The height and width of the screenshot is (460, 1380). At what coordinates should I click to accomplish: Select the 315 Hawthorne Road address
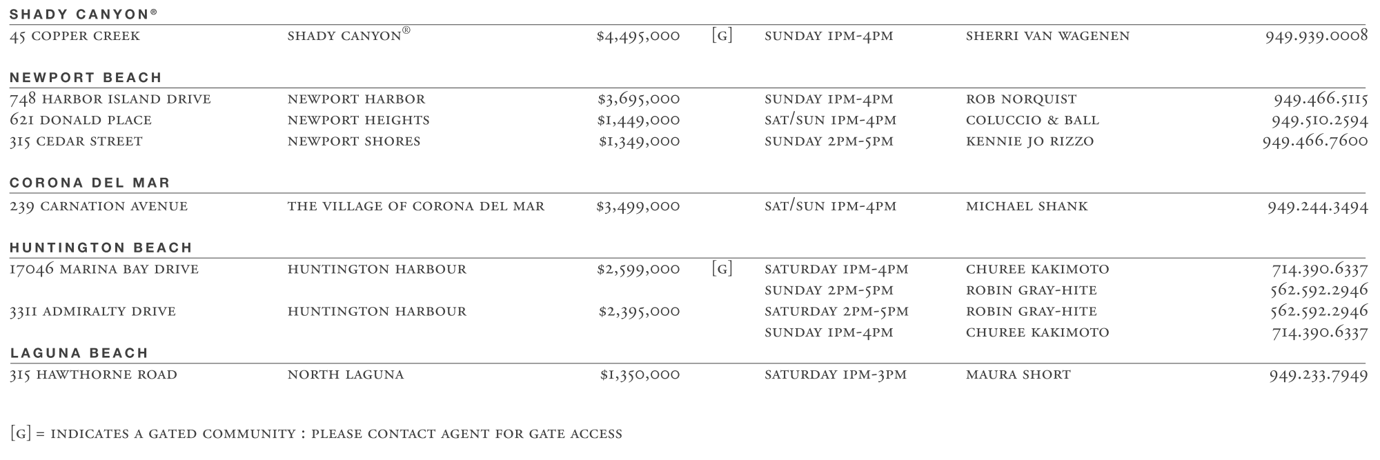93,375
